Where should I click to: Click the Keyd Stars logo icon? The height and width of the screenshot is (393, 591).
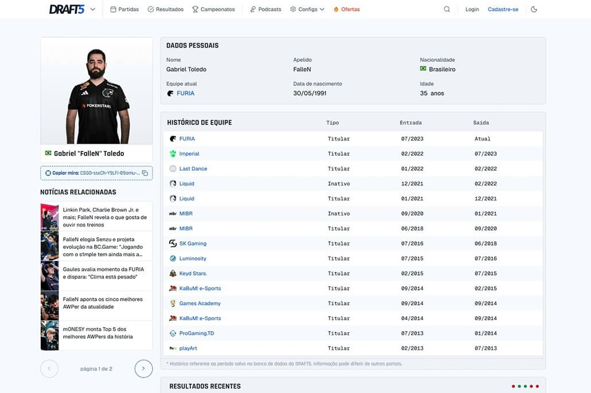(x=173, y=273)
